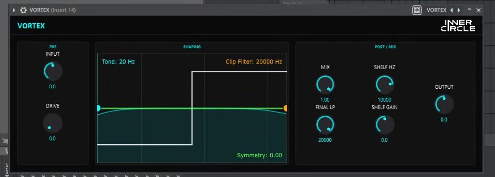This screenshot has height=177, width=495.
Task: Adjust the DRIVE knob
Action: pyautogui.click(x=53, y=123)
